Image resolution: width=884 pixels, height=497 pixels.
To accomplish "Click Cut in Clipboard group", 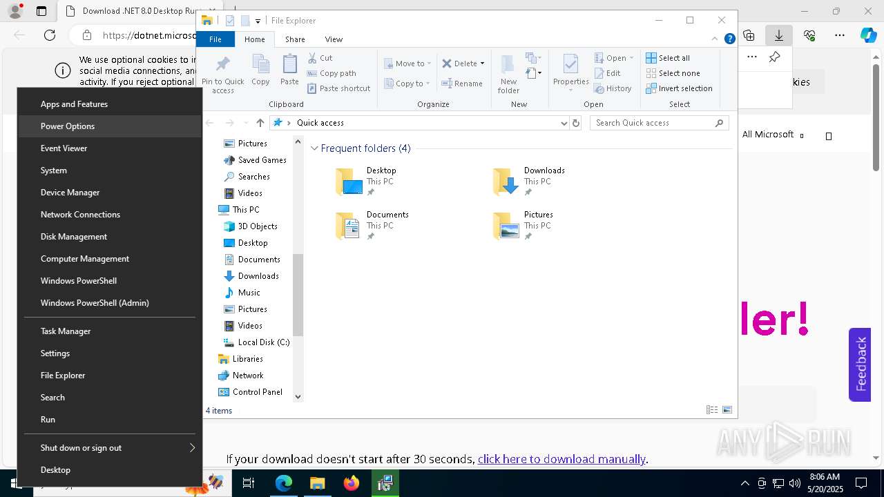I will 320,58.
